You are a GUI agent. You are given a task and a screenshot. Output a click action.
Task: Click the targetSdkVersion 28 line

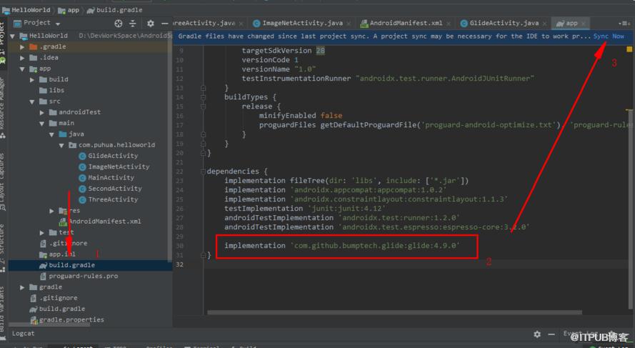click(283, 51)
